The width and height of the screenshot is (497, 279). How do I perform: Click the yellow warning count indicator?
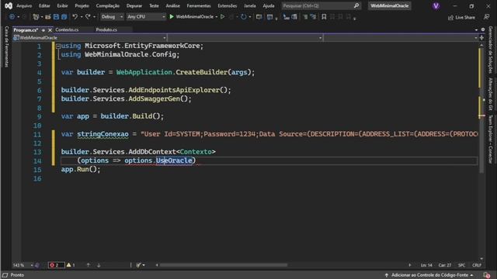click(x=71, y=265)
